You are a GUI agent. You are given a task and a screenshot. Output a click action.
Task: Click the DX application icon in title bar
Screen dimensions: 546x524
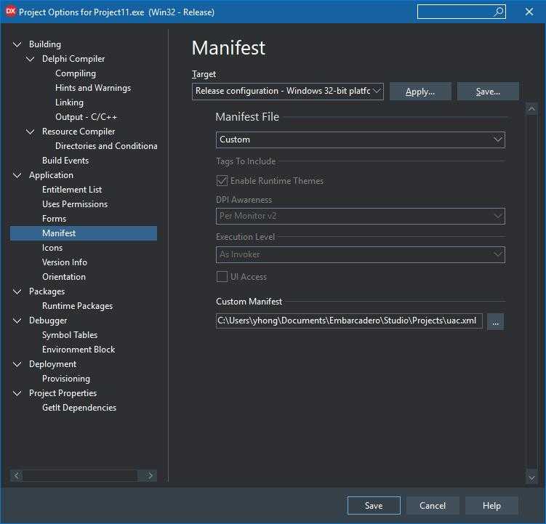click(x=10, y=12)
